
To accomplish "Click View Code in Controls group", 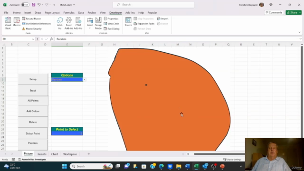I will 111,24.
